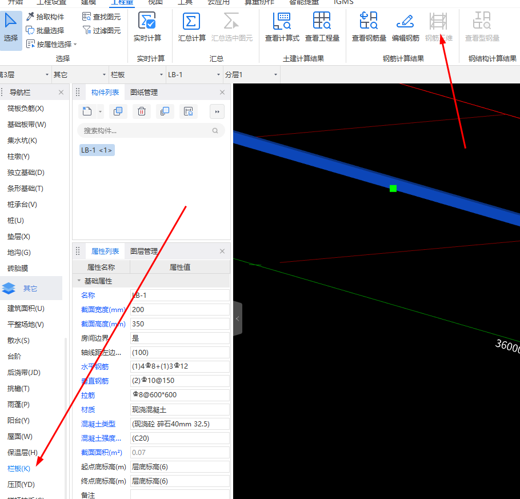Click the 截面宽度 value 200
The height and width of the screenshot is (499, 520).
(x=180, y=309)
